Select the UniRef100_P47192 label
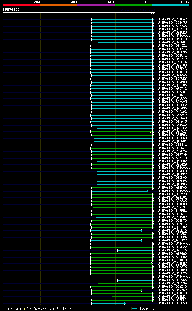 pyautogui.click(x=172, y=112)
